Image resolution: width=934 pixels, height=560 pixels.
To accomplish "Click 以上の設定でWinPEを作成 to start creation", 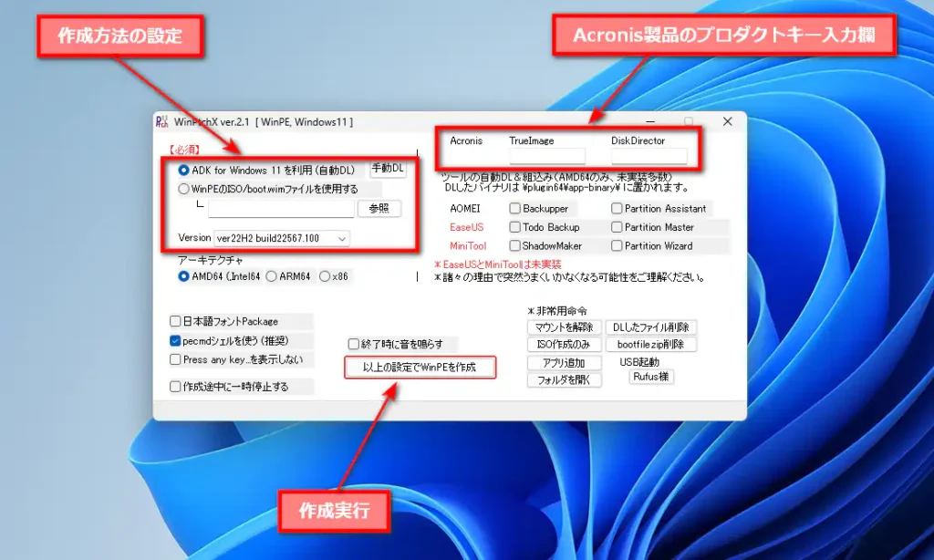I will click(x=420, y=367).
